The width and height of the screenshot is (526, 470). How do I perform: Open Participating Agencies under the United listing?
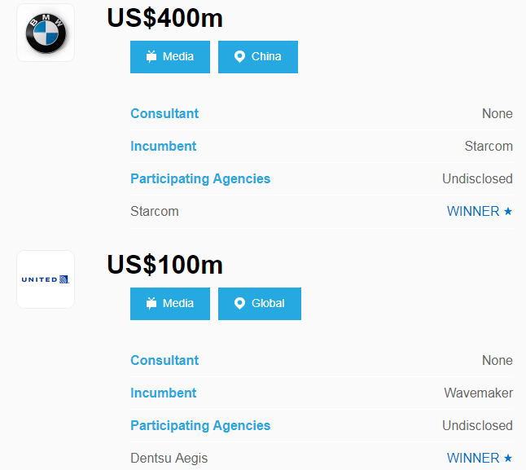[200, 426]
